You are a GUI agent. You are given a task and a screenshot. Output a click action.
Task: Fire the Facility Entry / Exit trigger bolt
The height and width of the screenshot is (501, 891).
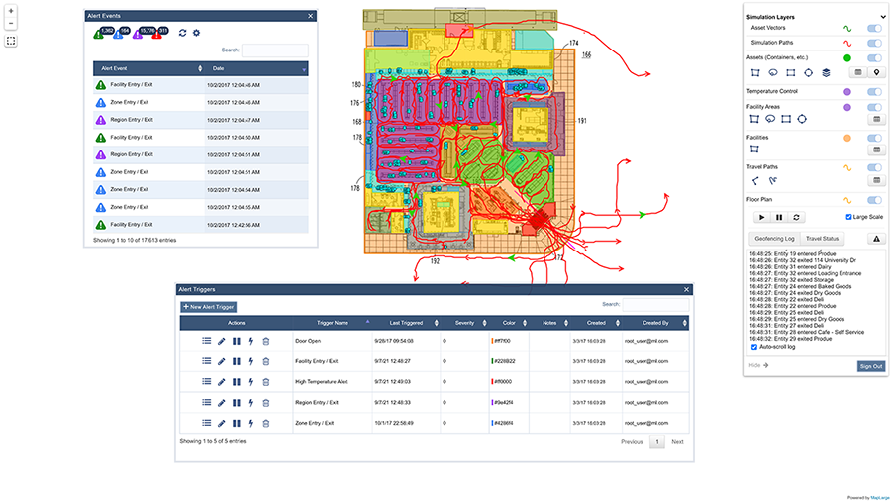coord(250,361)
